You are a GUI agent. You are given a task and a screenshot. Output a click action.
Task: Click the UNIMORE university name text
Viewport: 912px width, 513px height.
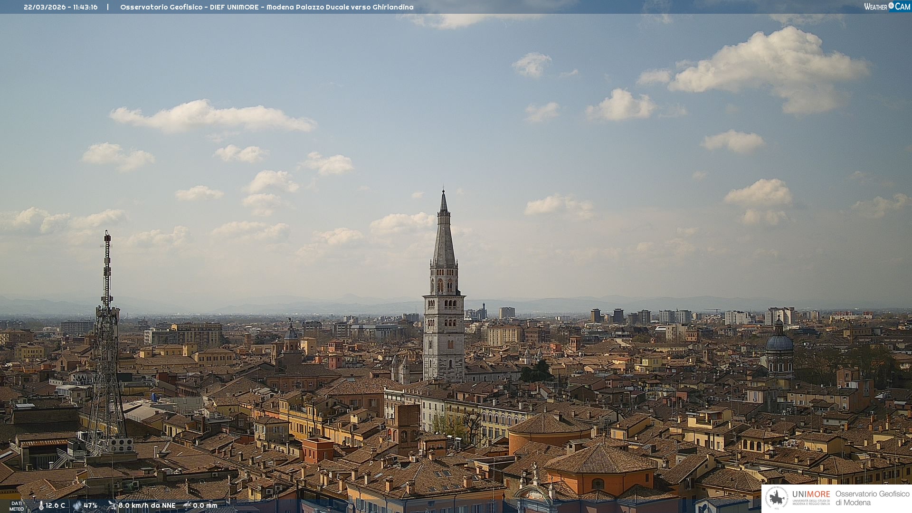(811, 494)
